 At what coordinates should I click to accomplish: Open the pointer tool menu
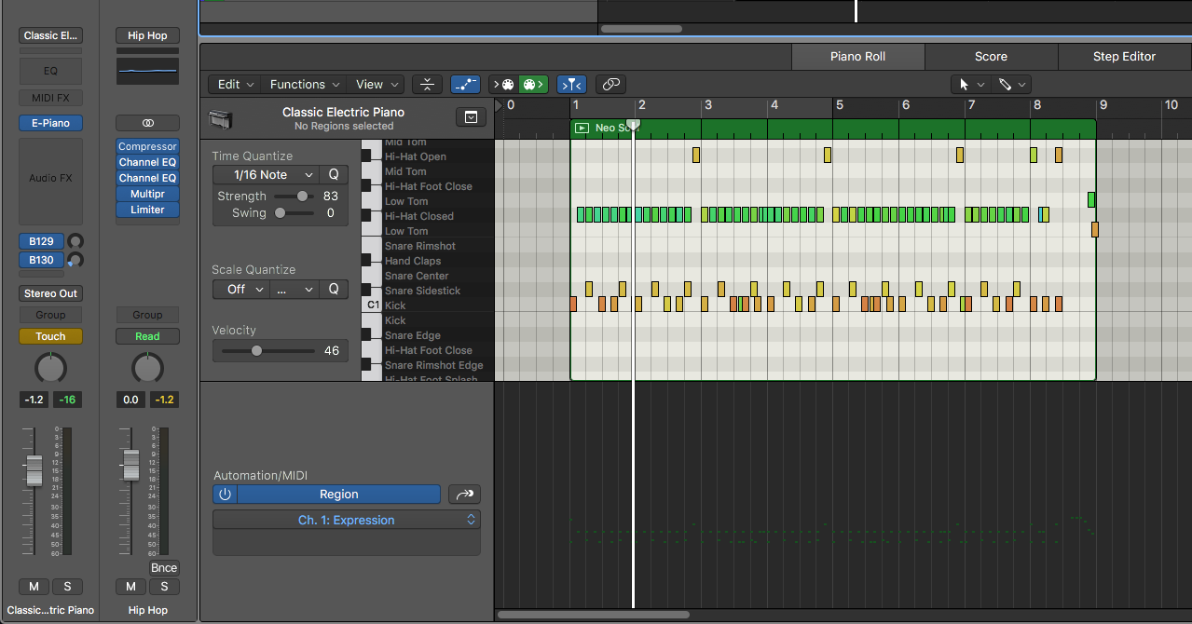point(969,84)
